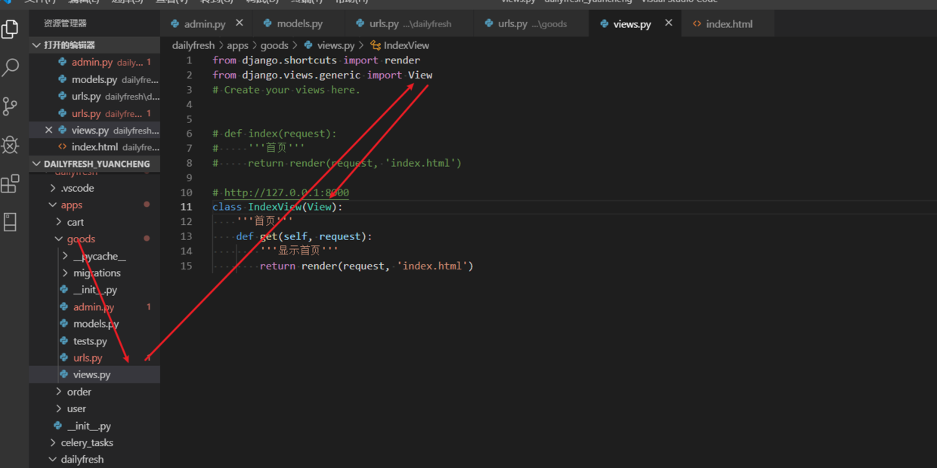Collapse the DAILYFRESH_YUANCHENG project section
Screen dimensions: 937x468
[94, 164]
